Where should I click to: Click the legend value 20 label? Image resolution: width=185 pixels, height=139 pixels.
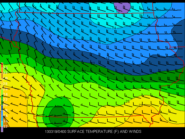5,105
